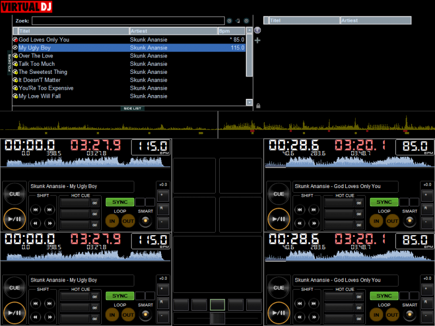Click the Titel header in the side list panel
The image size is (435, 326).
(304, 21)
